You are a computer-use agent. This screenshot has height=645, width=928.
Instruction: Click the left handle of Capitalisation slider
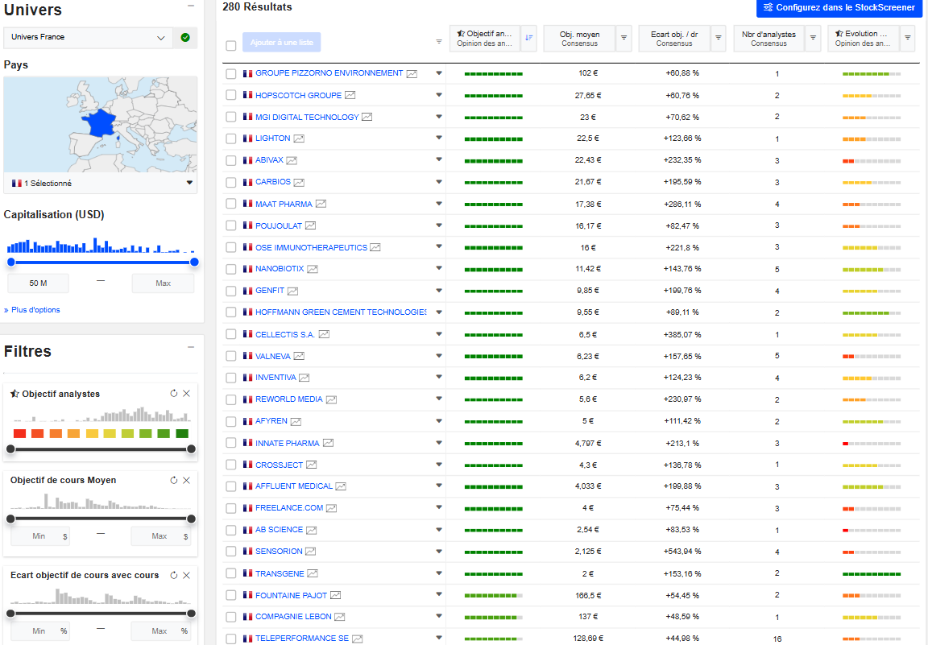tap(11, 262)
